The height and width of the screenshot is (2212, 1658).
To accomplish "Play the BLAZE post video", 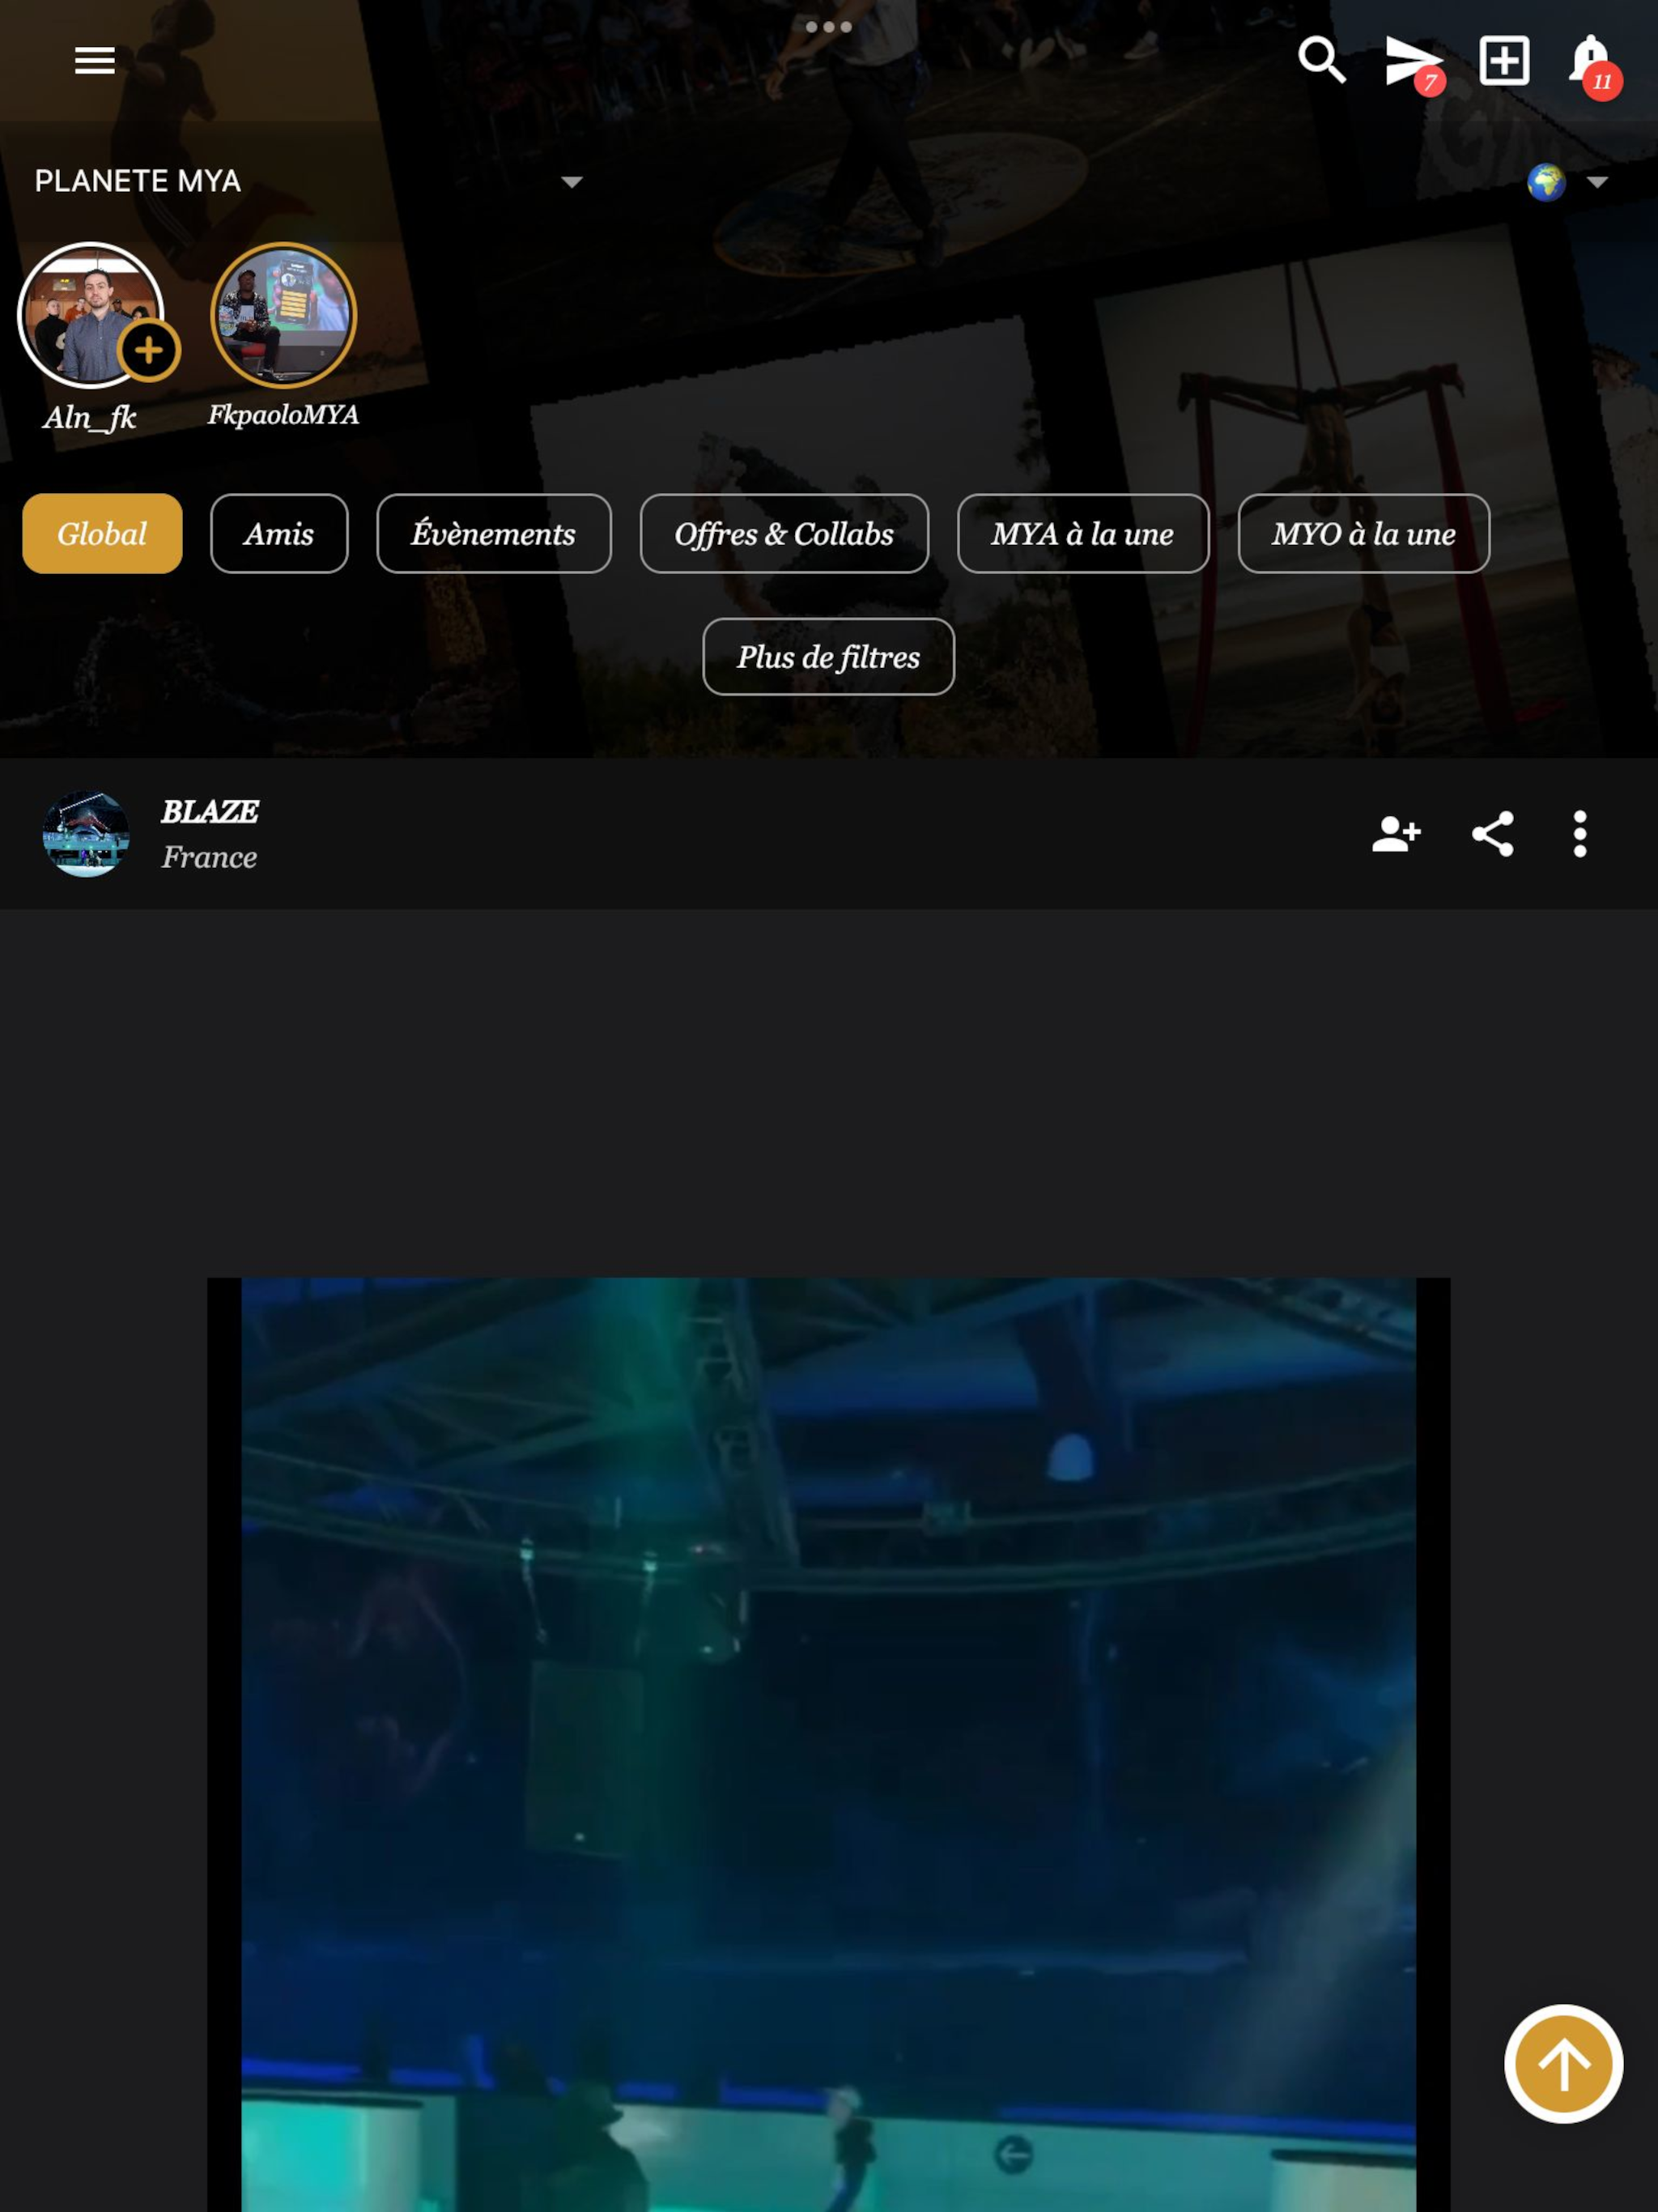I will tap(828, 1744).
